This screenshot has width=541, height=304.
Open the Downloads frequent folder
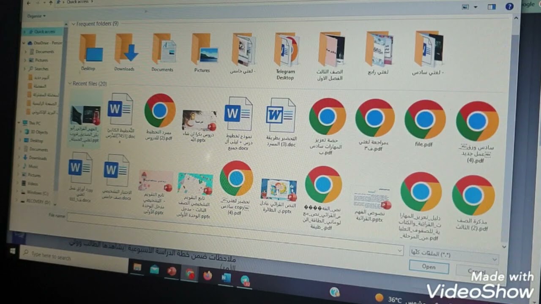coord(126,52)
